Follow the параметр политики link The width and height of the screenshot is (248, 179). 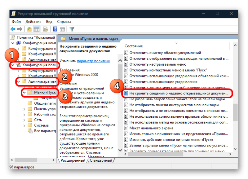click(94, 61)
